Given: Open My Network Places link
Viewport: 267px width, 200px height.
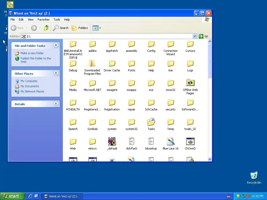Looking at the screenshot, I should pyautogui.click(x=32, y=91).
